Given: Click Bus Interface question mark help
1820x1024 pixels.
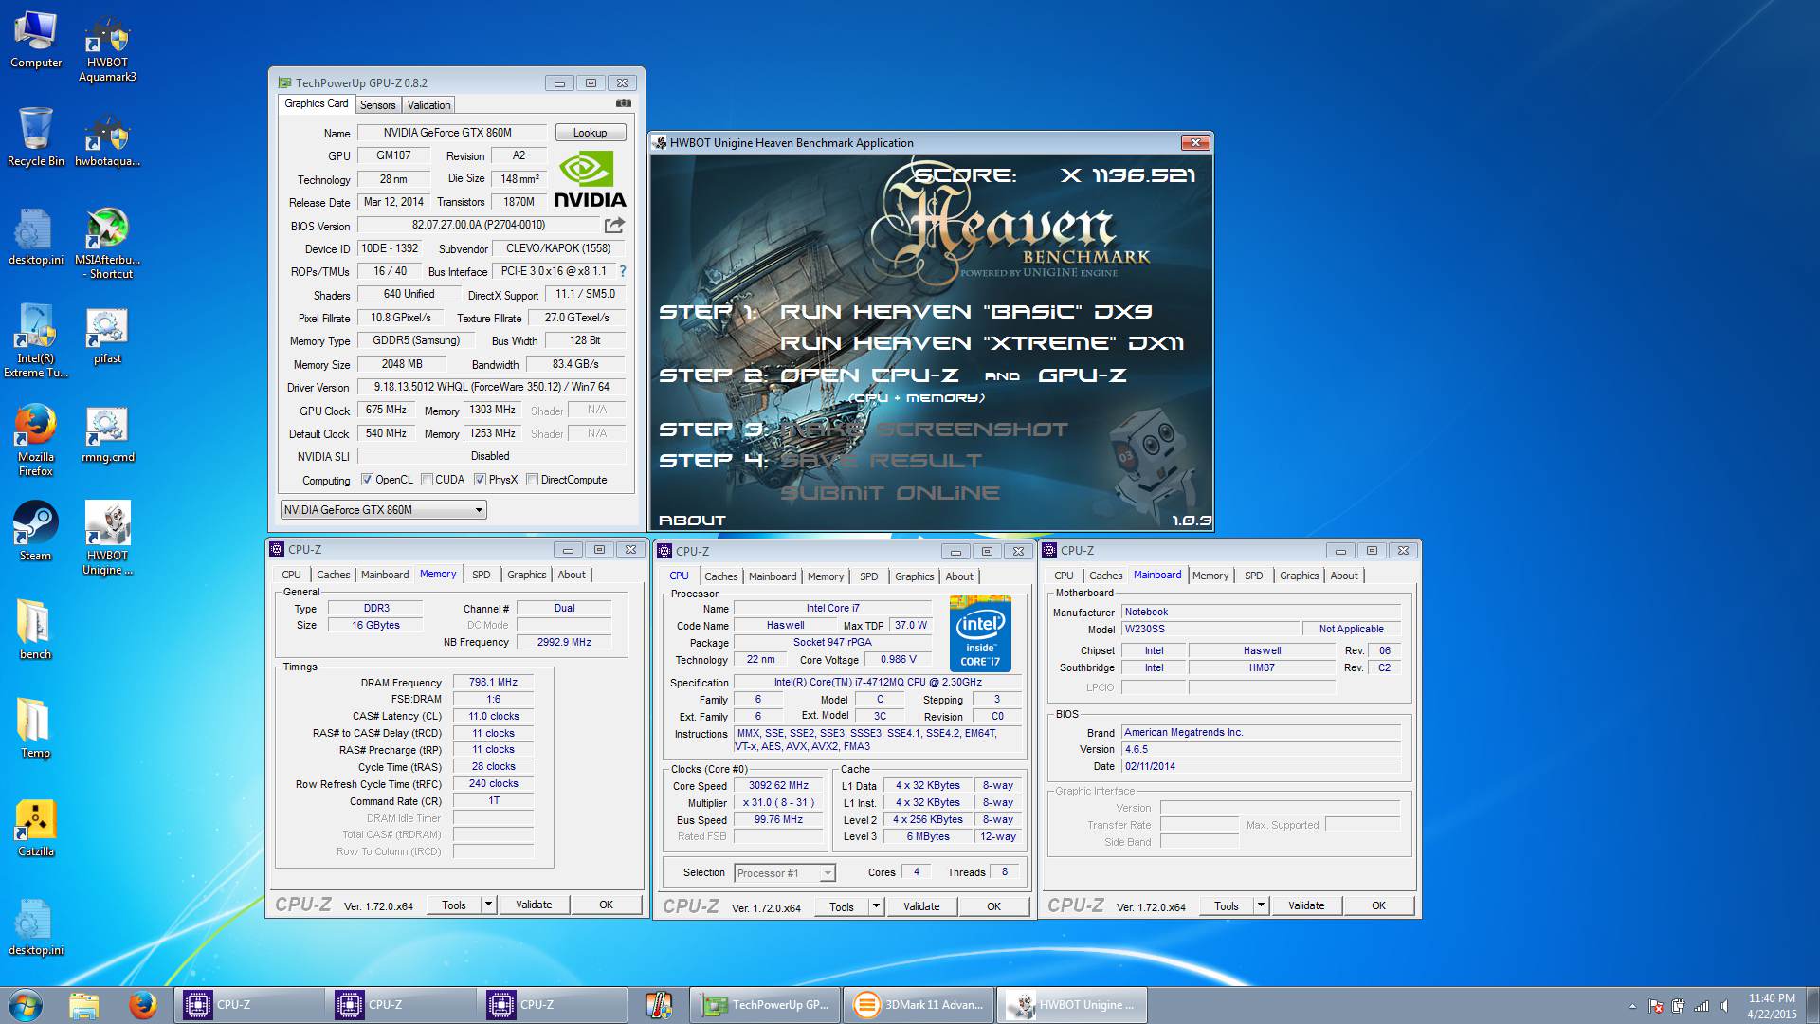Looking at the screenshot, I should [623, 271].
